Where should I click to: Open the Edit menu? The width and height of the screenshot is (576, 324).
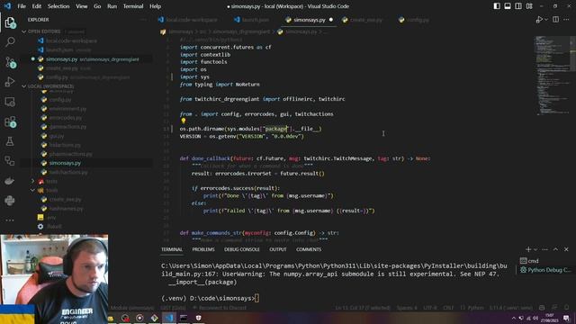pos(37,6)
